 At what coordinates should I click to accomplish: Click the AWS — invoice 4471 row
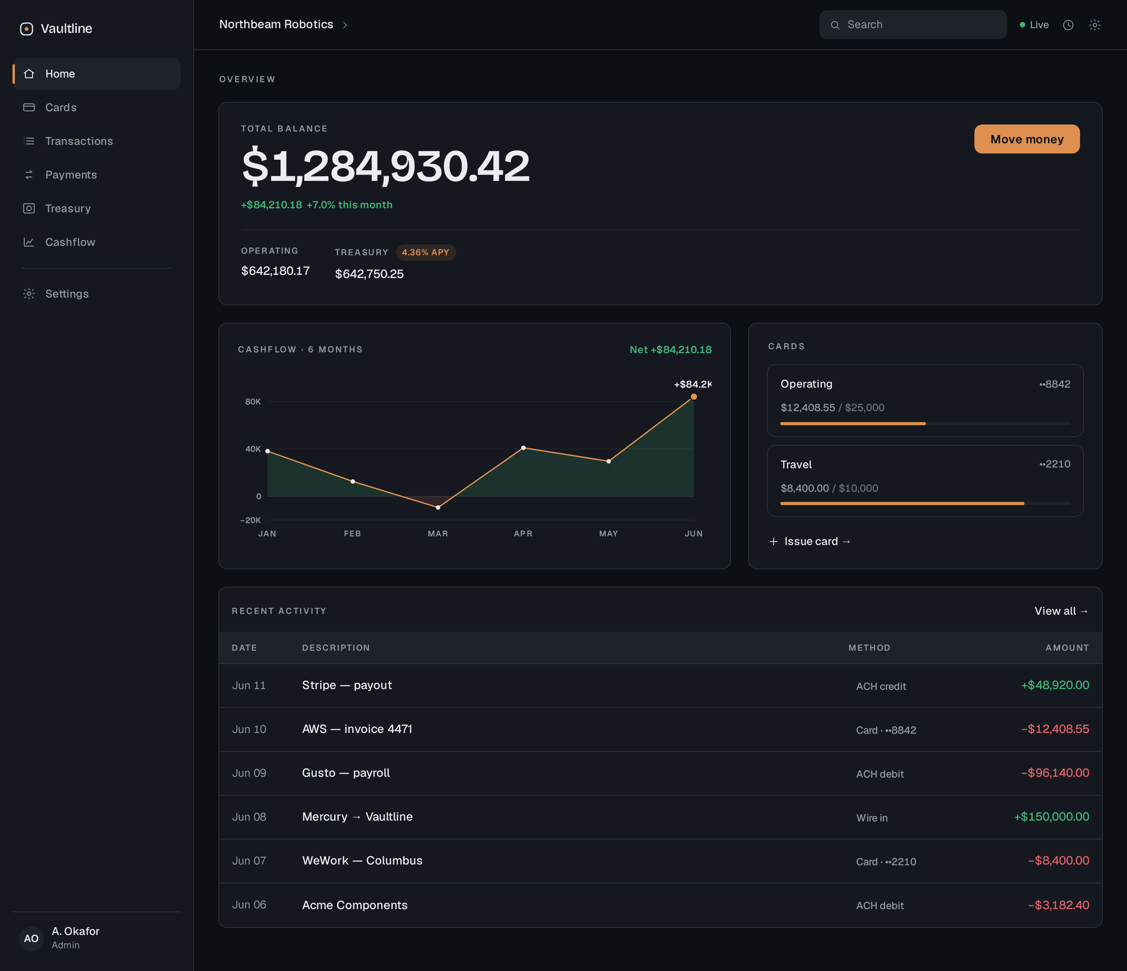point(660,730)
